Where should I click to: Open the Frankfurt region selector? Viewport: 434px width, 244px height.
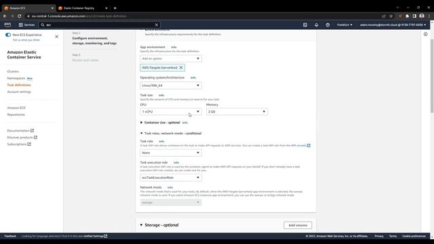pyautogui.click(x=344, y=25)
